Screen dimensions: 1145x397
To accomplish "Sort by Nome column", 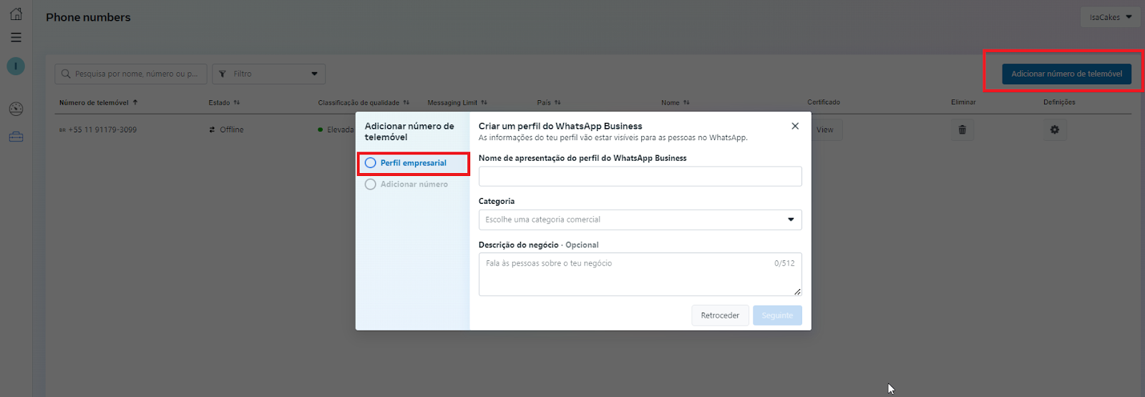I will (686, 102).
